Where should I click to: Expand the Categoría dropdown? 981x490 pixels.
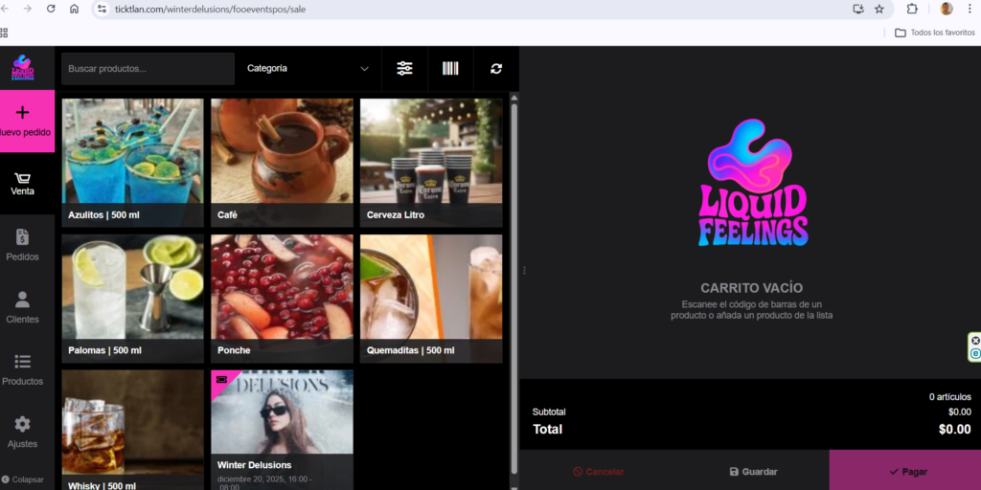point(308,68)
